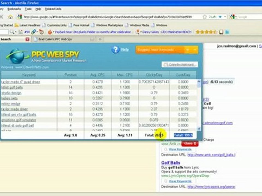Open the search engine selector dropdown
Viewport: 262px width, 196px height.
236,17
